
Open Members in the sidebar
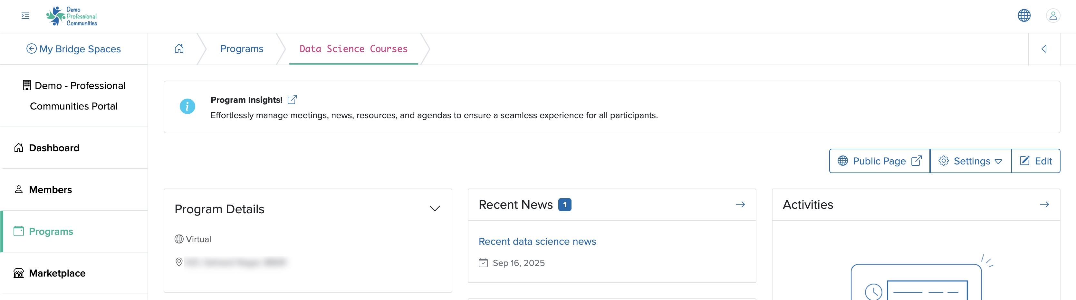point(74,190)
